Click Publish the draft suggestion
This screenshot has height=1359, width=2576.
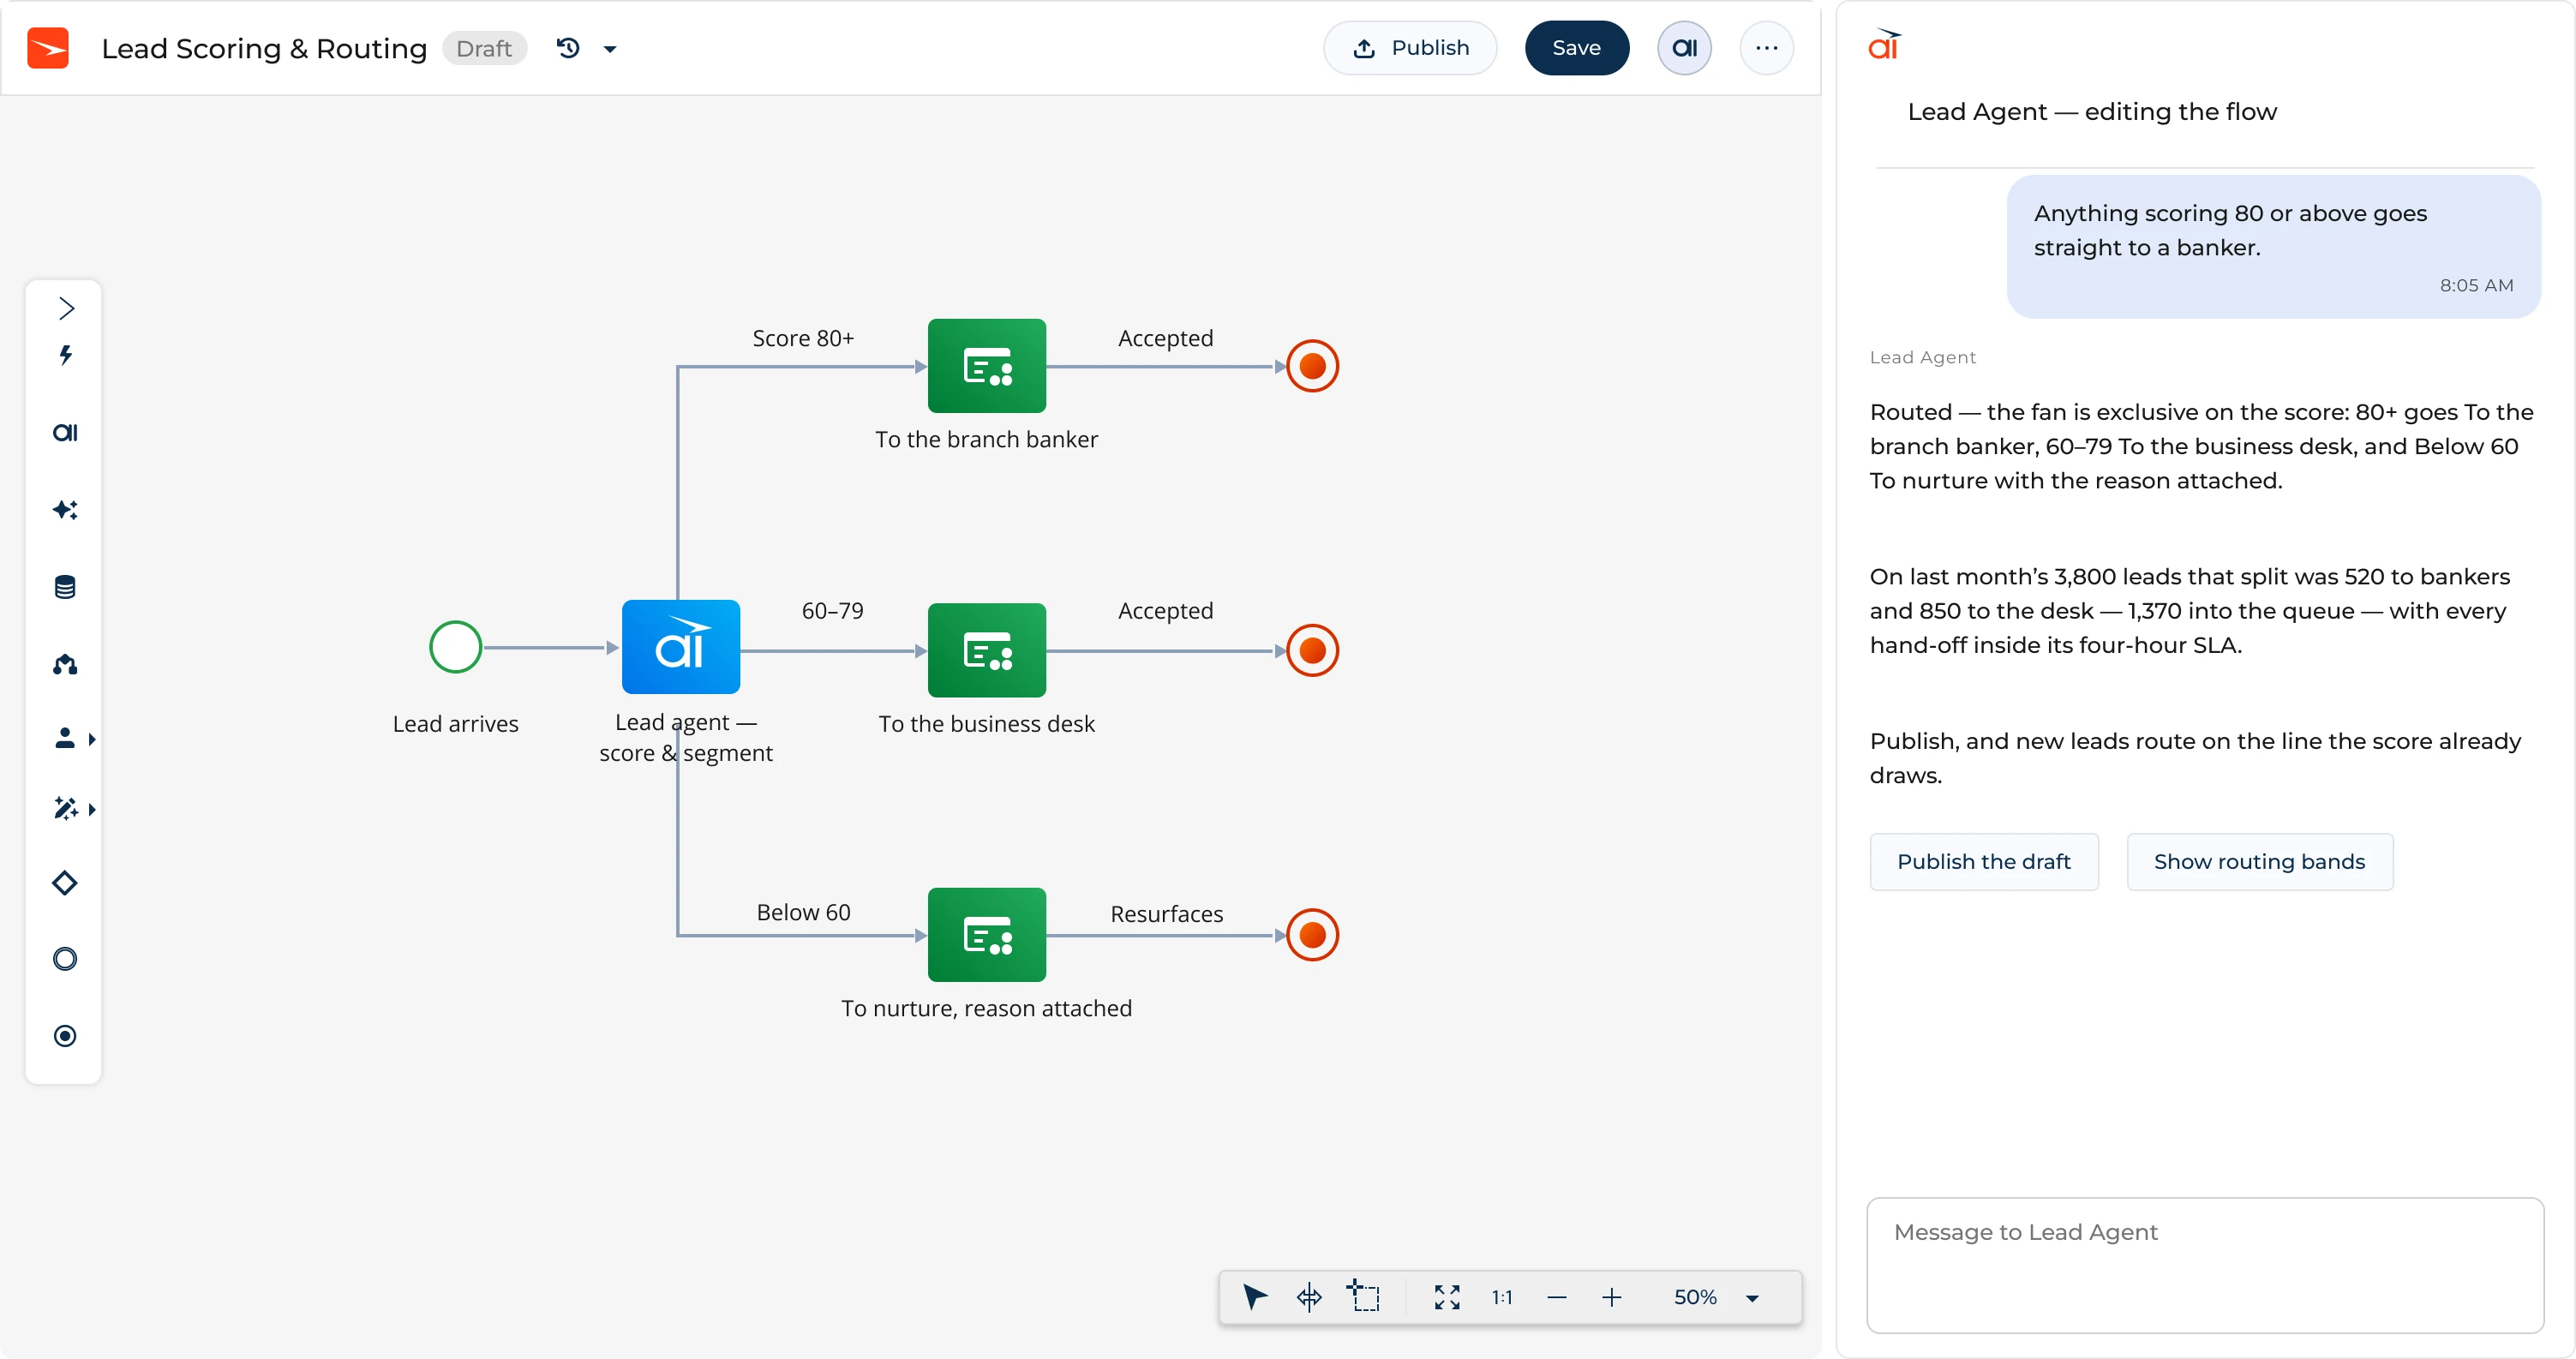click(x=1984, y=862)
